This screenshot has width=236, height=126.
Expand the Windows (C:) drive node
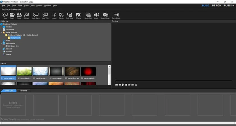(x=4, y=46)
